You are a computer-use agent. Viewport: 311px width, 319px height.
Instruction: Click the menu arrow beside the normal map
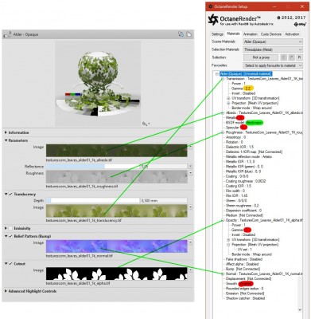(190, 242)
